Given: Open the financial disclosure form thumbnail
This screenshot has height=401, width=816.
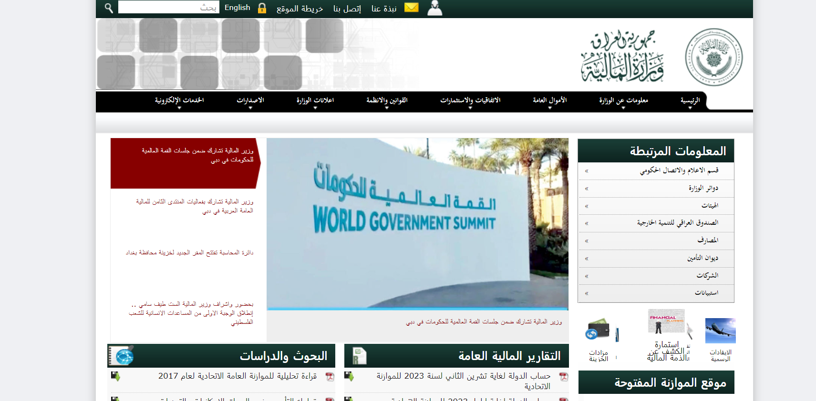Looking at the screenshot, I should (666, 321).
